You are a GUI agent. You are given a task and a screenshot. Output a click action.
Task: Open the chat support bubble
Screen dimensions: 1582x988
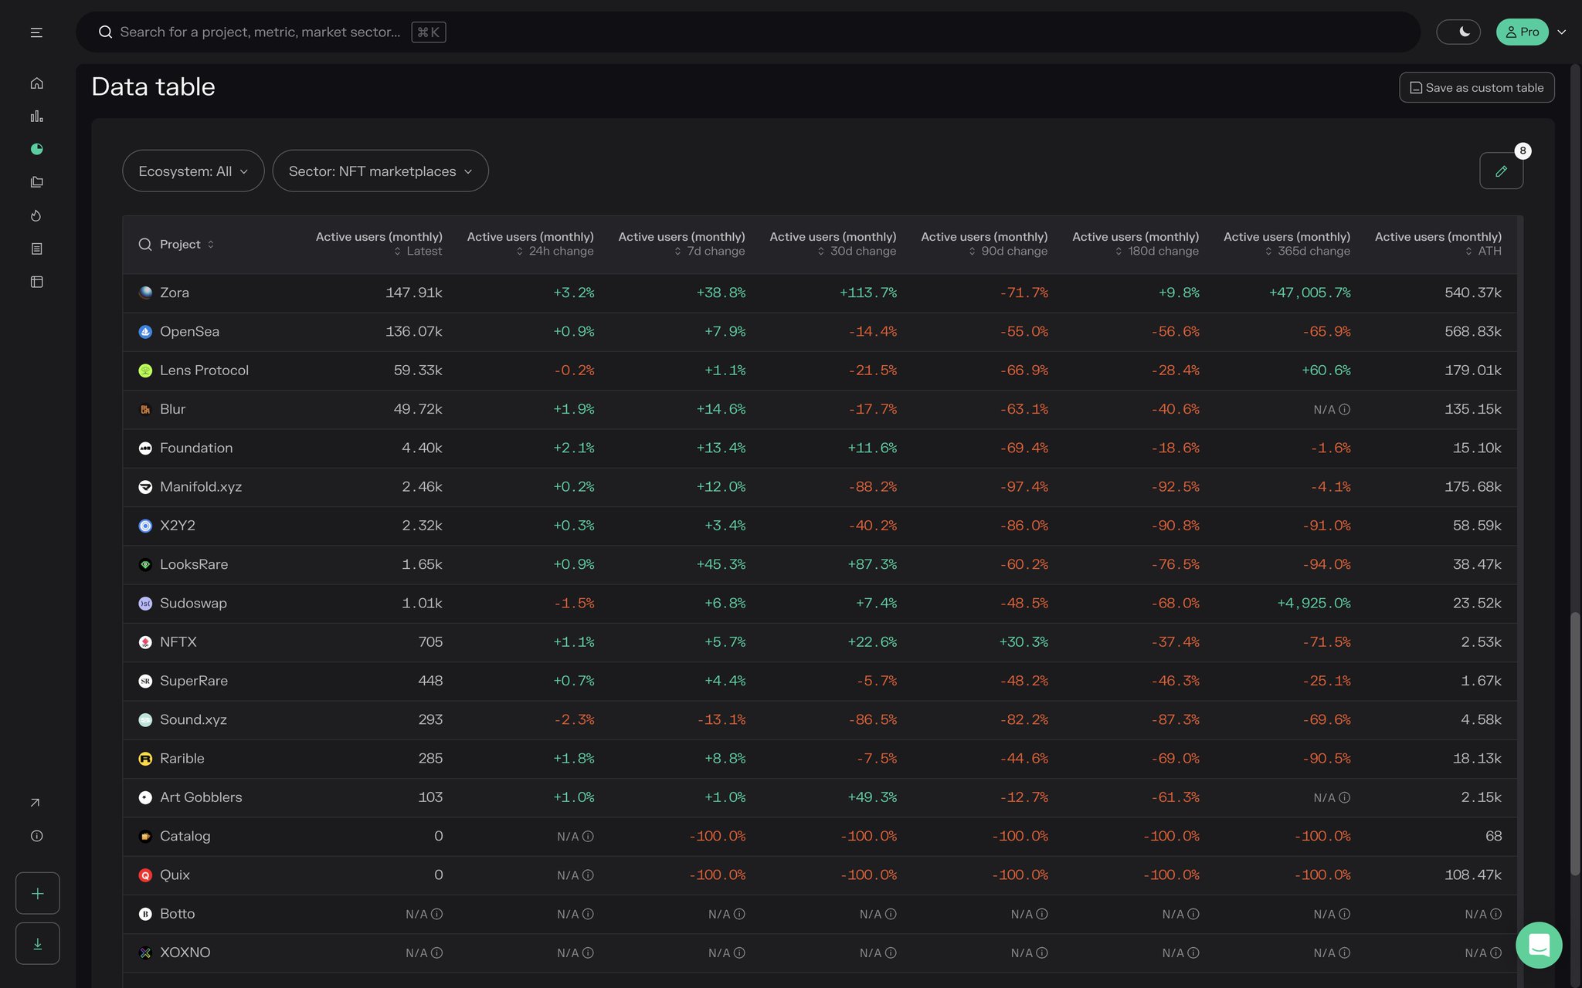click(1538, 945)
